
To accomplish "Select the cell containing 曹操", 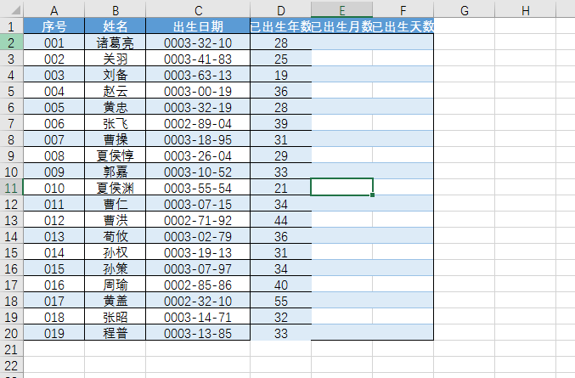I will coord(116,139).
